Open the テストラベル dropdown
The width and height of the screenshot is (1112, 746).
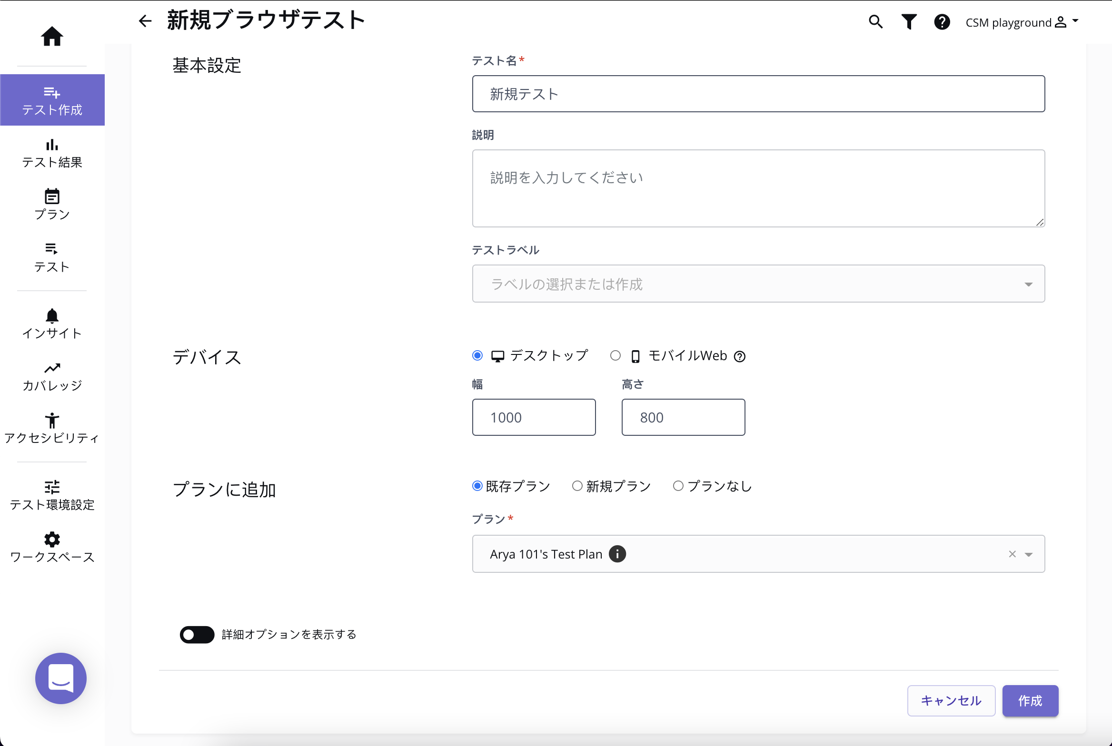click(x=758, y=284)
